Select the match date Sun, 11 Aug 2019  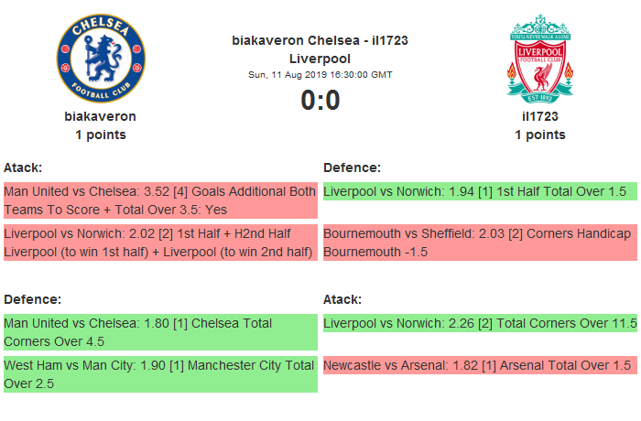(320, 74)
